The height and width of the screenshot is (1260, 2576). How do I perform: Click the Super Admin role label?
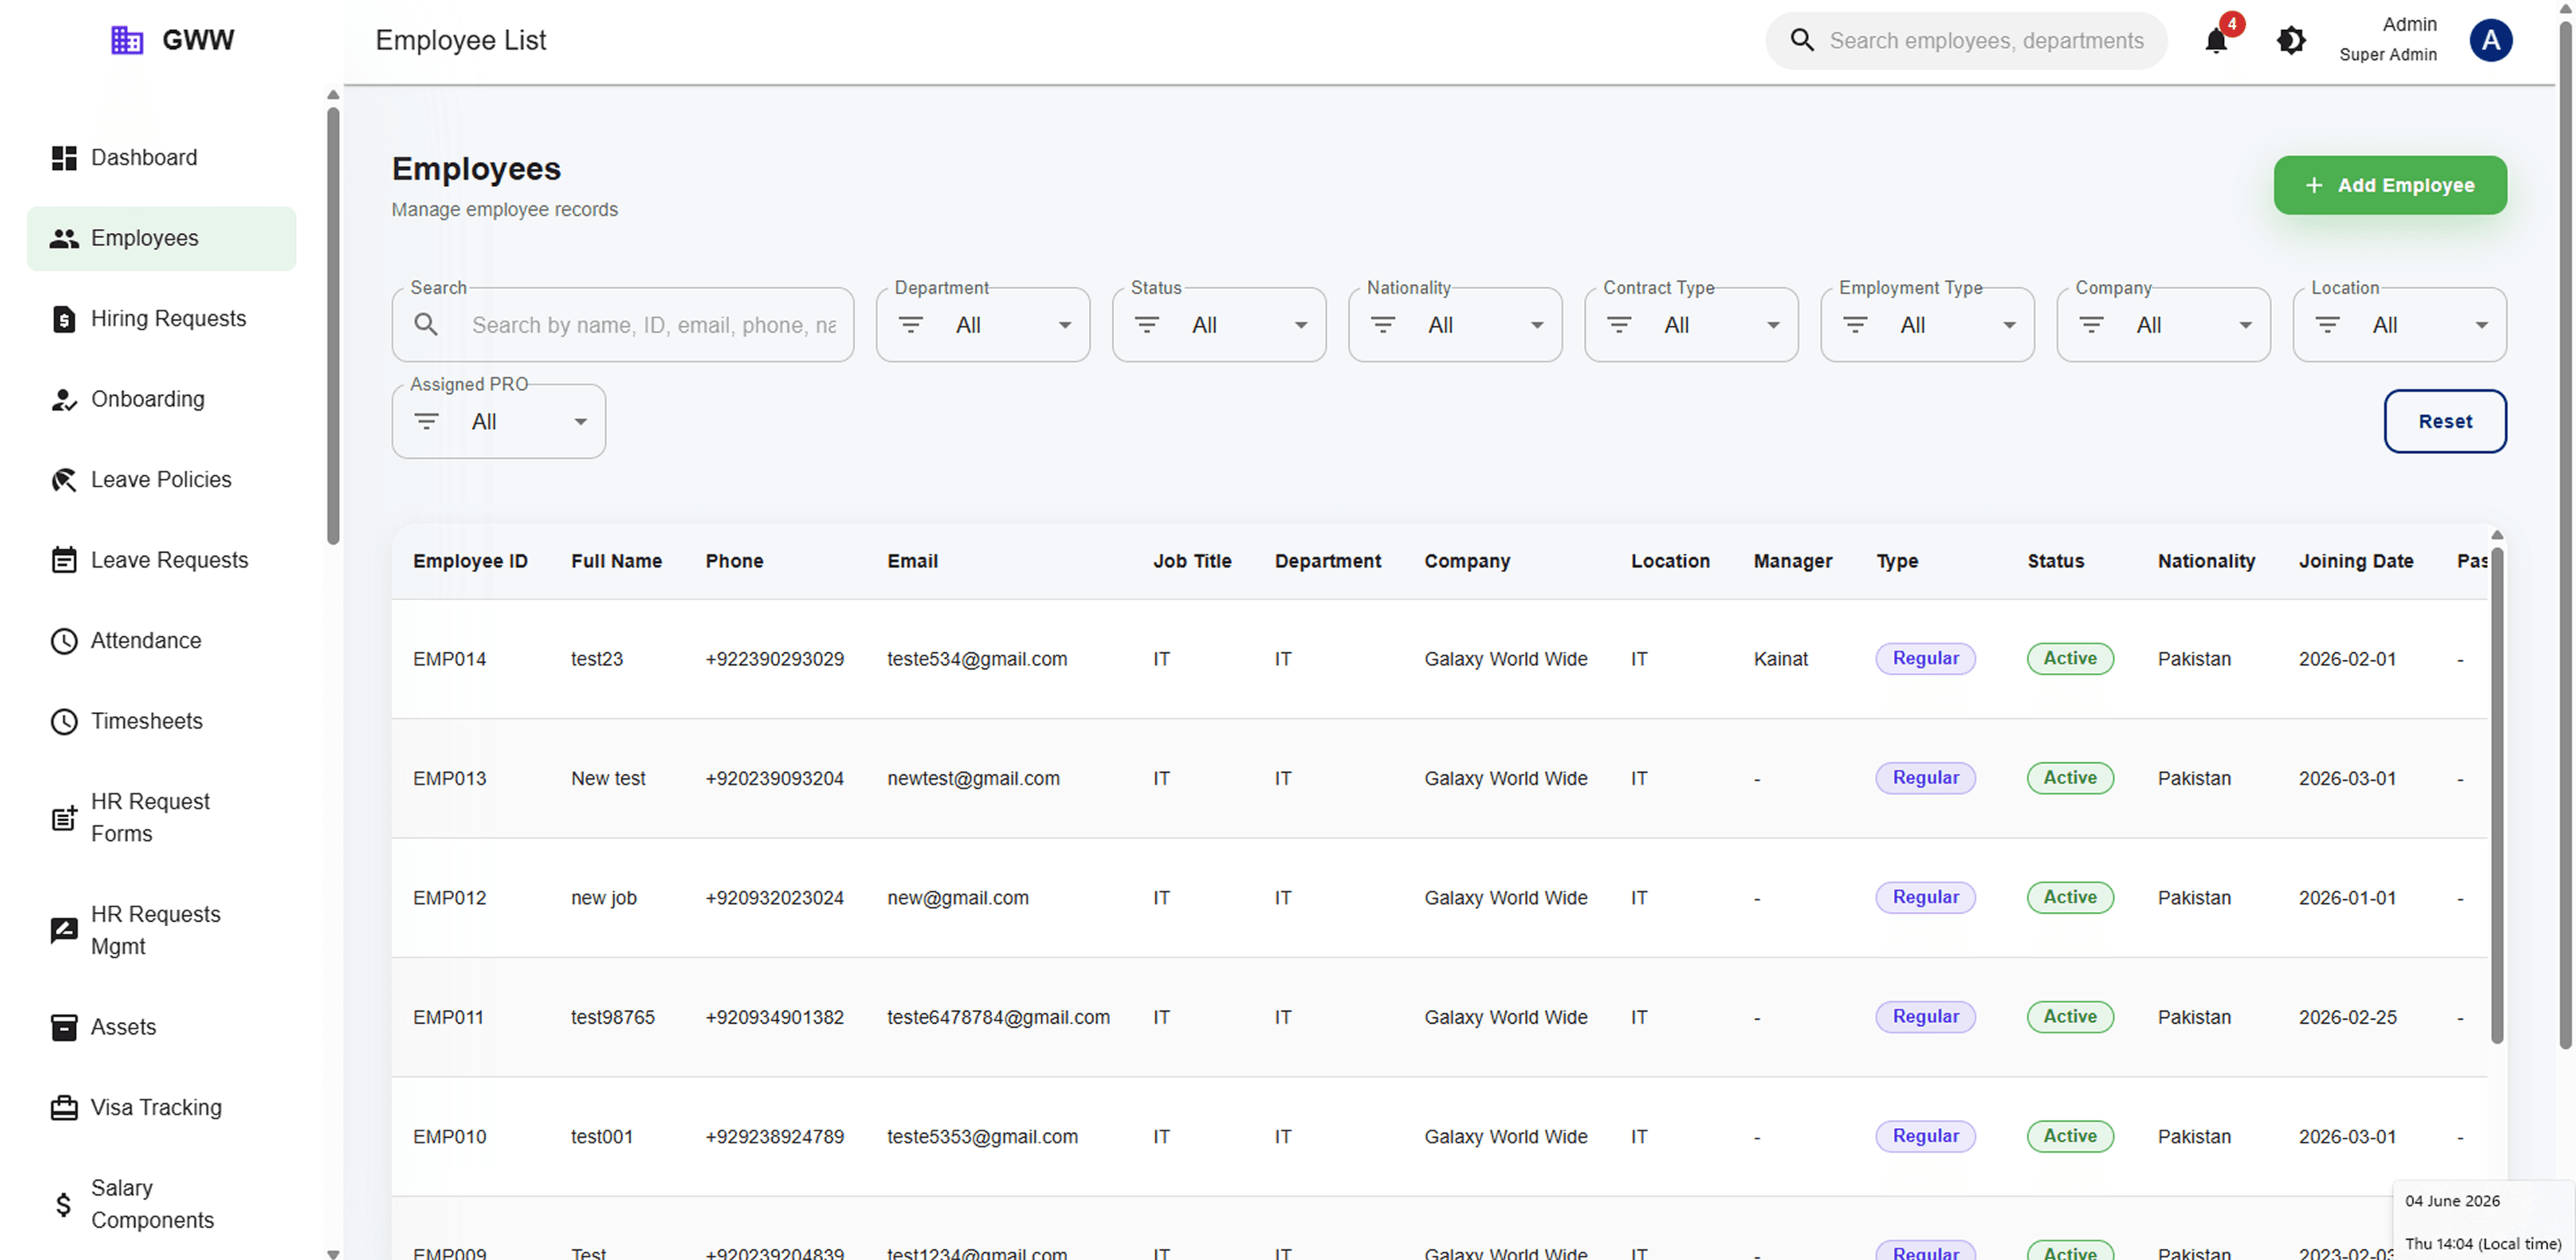[2388, 55]
